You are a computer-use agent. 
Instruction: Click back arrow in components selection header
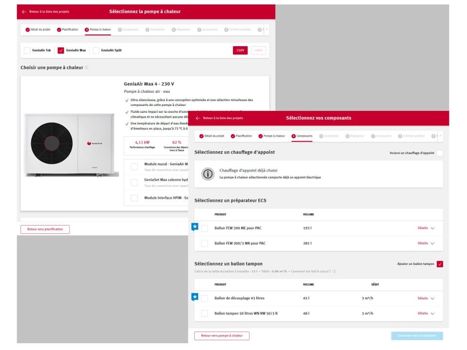[198, 118]
